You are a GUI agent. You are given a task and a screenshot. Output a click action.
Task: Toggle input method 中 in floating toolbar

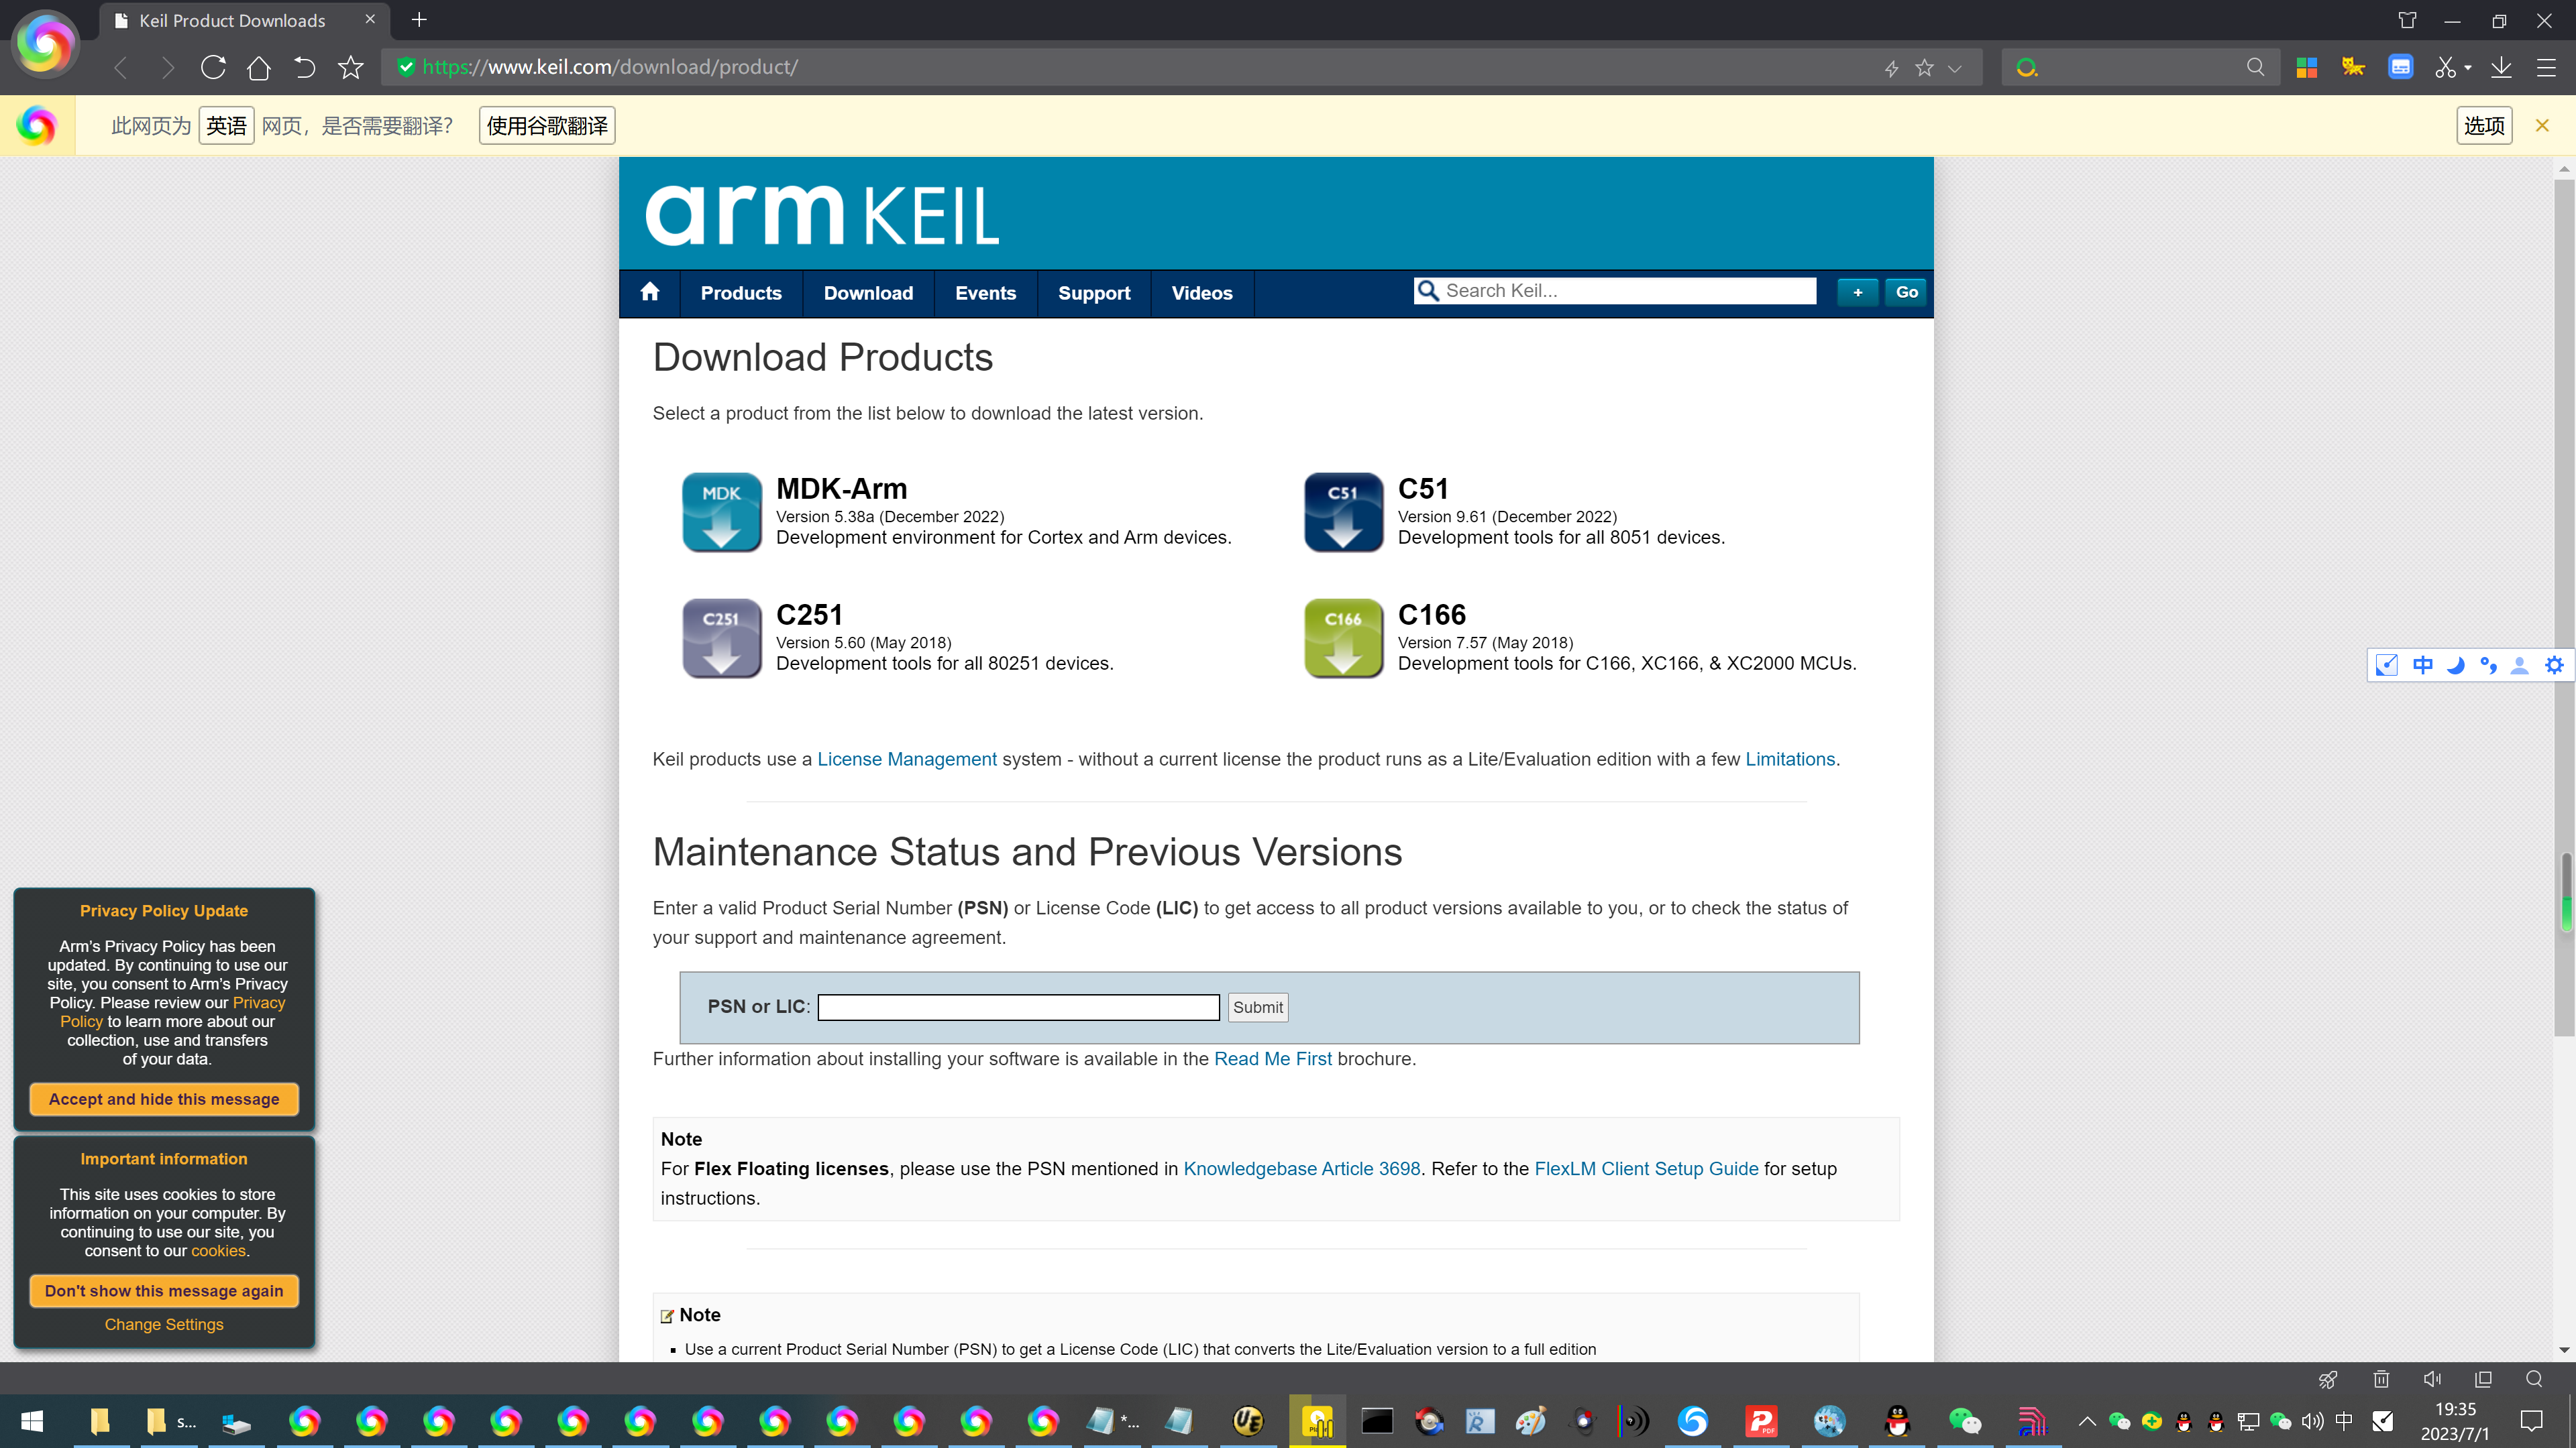(2422, 666)
